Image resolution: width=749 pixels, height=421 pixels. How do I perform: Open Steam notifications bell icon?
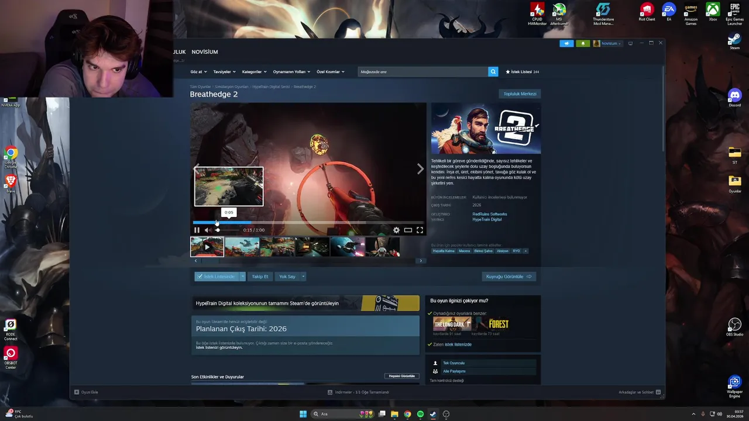[x=583, y=43]
